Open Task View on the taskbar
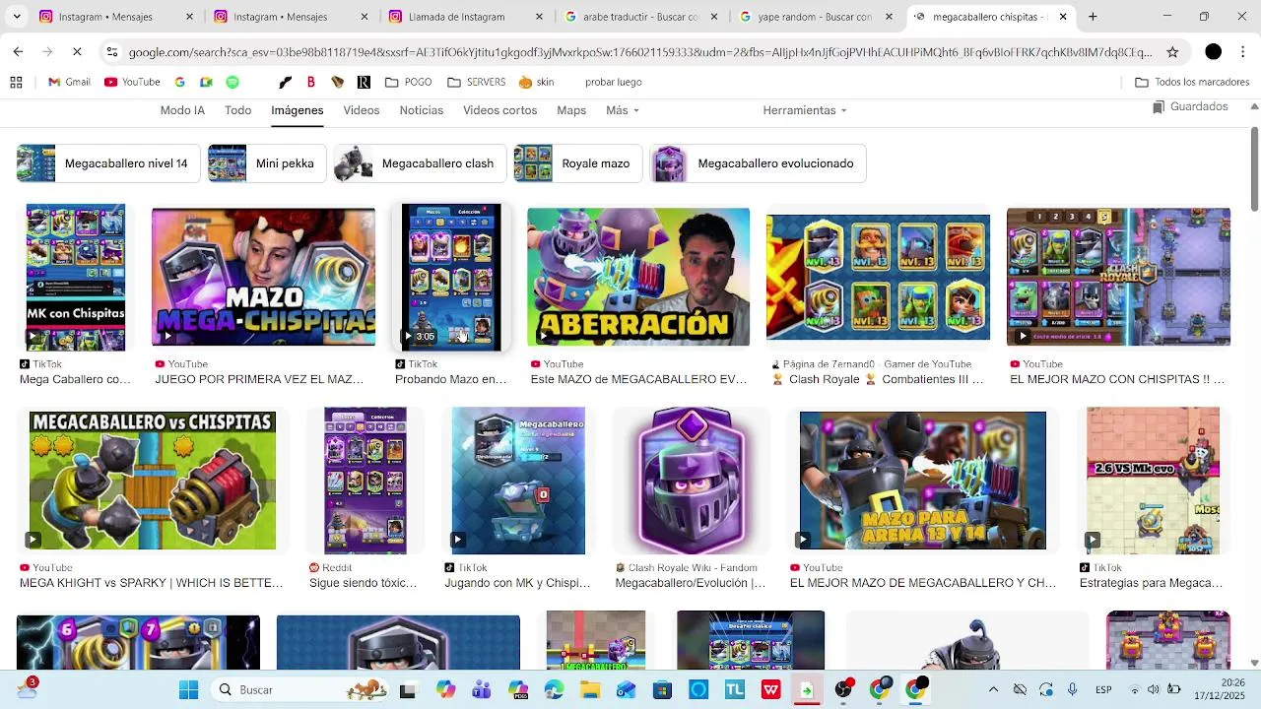Image resolution: width=1261 pixels, height=709 pixels. 407,690
